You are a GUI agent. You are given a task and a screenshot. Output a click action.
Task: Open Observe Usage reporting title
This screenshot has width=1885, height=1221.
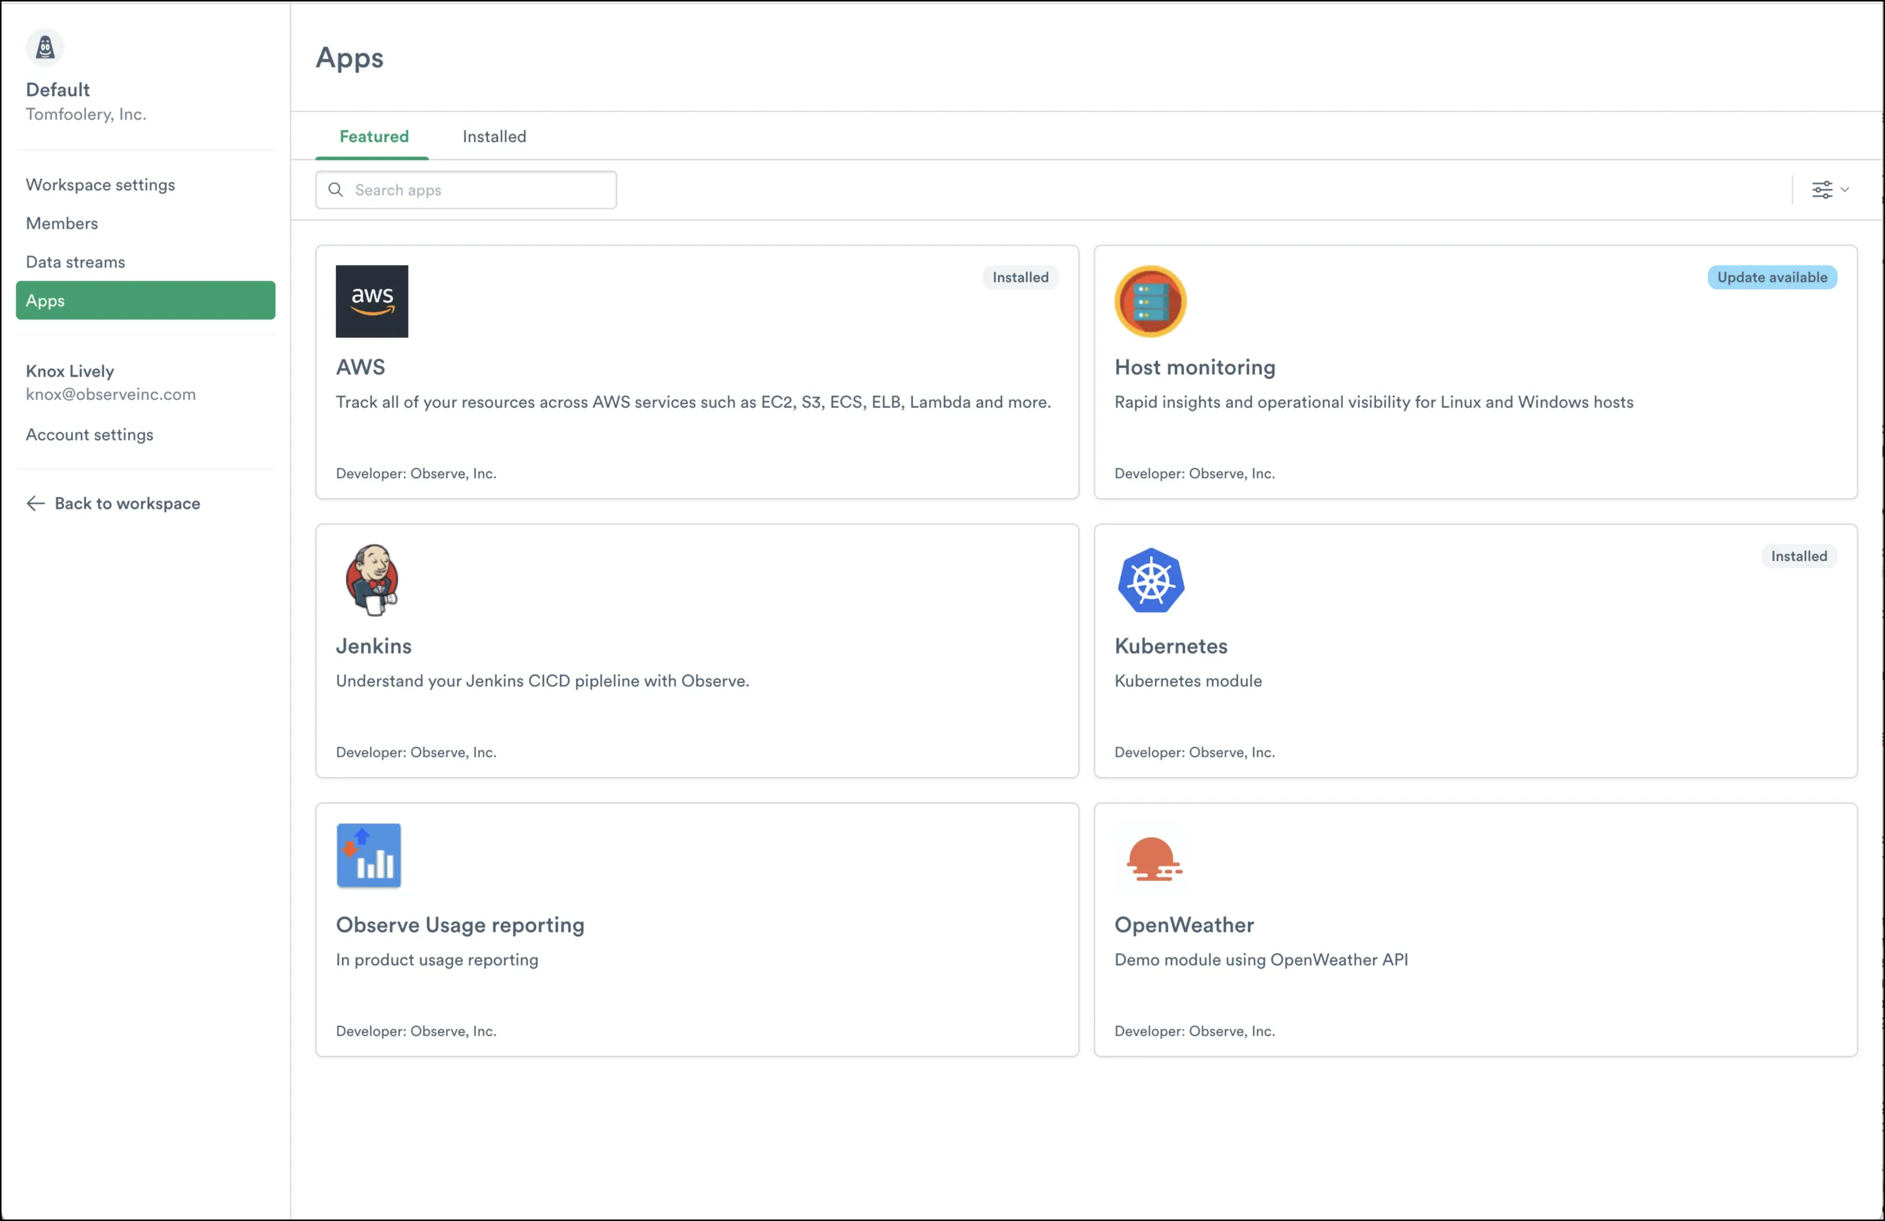coord(460,925)
